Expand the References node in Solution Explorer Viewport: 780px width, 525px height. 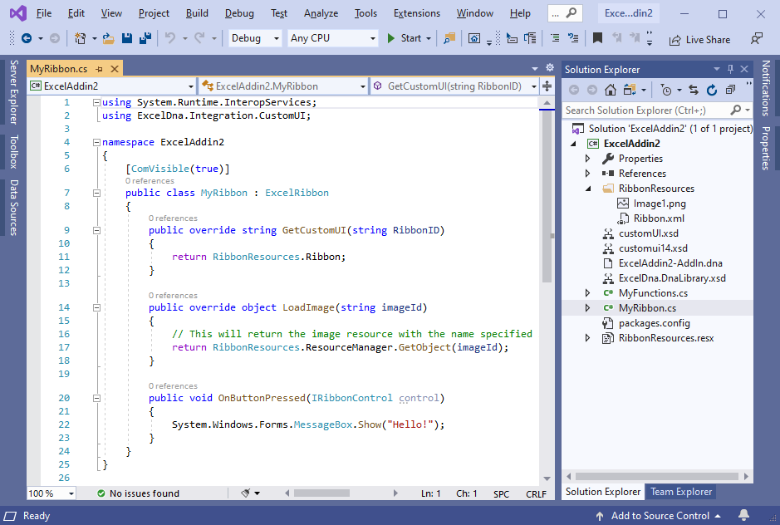587,174
